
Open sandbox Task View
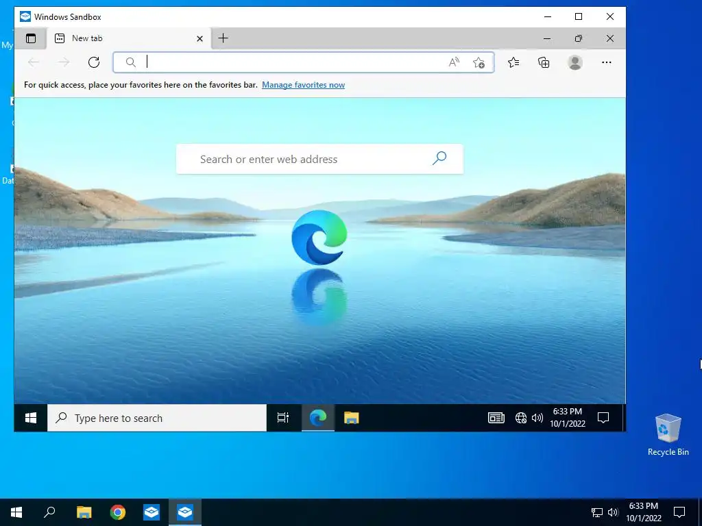click(283, 418)
